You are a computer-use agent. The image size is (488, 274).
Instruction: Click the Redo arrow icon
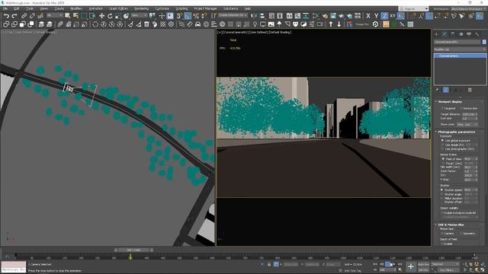click(14, 16)
